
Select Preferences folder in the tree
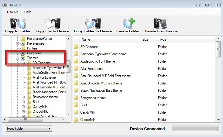36,43
